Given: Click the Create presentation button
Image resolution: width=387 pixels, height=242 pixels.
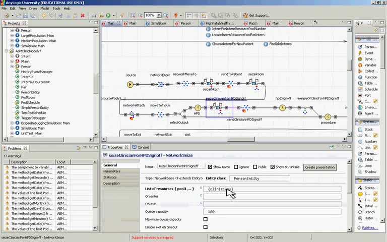Looking at the screenshot, I should tap(319, 167).
